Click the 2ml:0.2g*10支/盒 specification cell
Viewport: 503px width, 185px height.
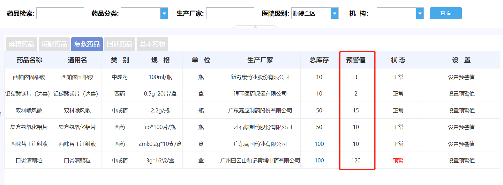tap(160, 144)
